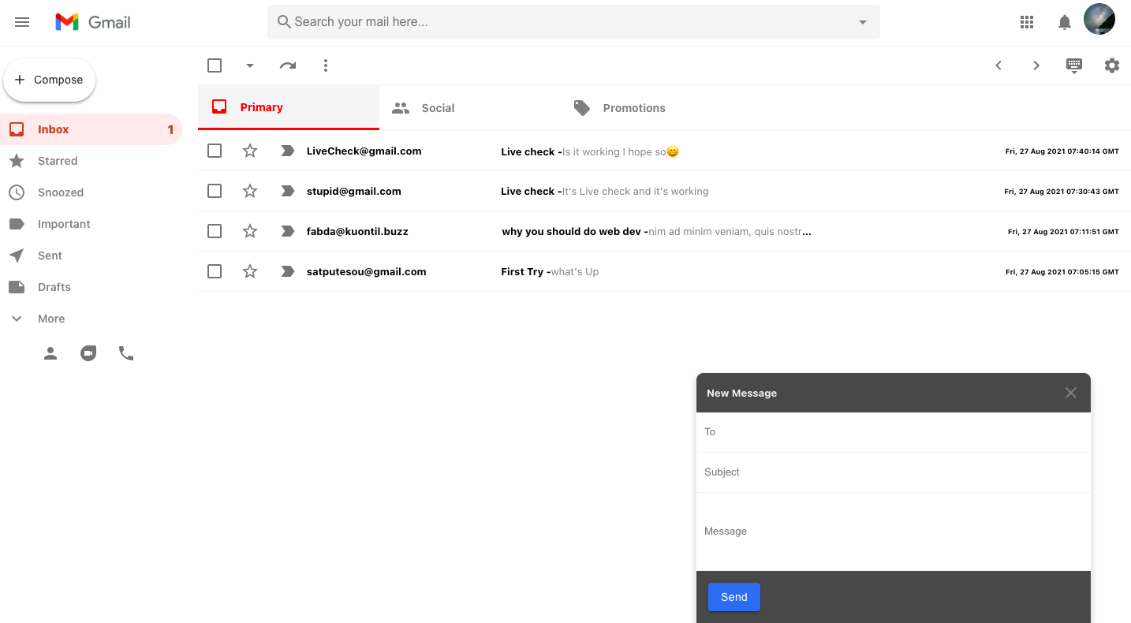
Task: Send the new message
Action: click(x=733, y=597)
